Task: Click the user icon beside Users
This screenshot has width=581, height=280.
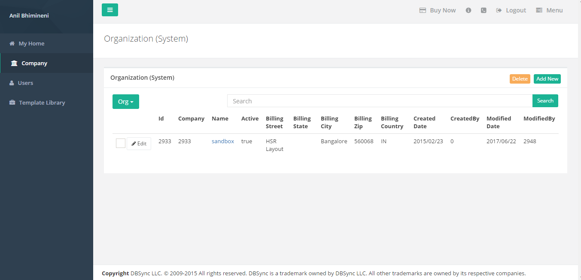Action: pos(12,83)
